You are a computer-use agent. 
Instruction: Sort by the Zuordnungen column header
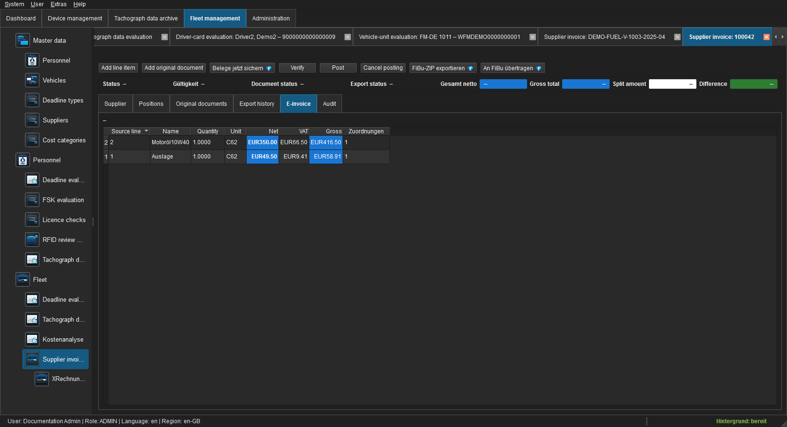[x=366, y=131]
